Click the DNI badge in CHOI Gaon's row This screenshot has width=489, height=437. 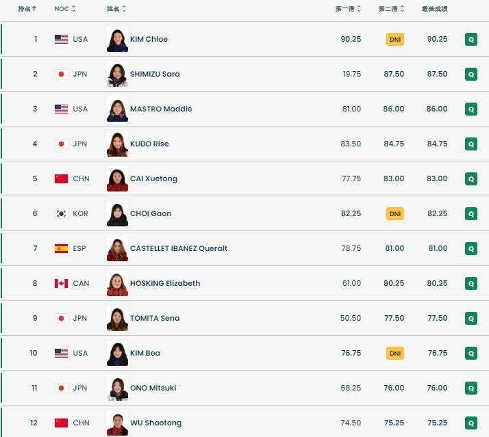[x=394, y=213]
